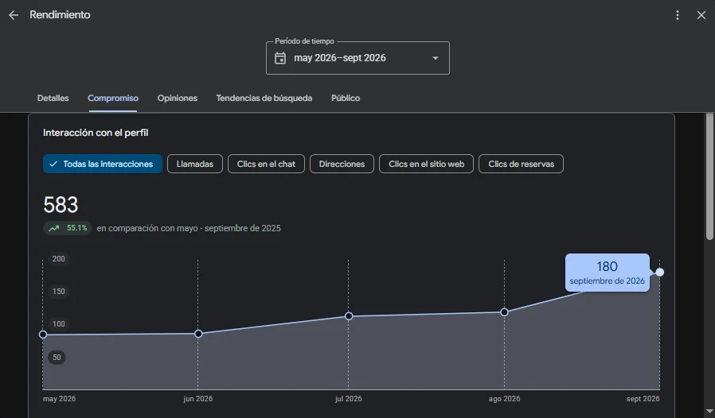Screen dimensions: 715x418
Task: Open the Tendencias de búsqueda tab
Action: (264, 98)
